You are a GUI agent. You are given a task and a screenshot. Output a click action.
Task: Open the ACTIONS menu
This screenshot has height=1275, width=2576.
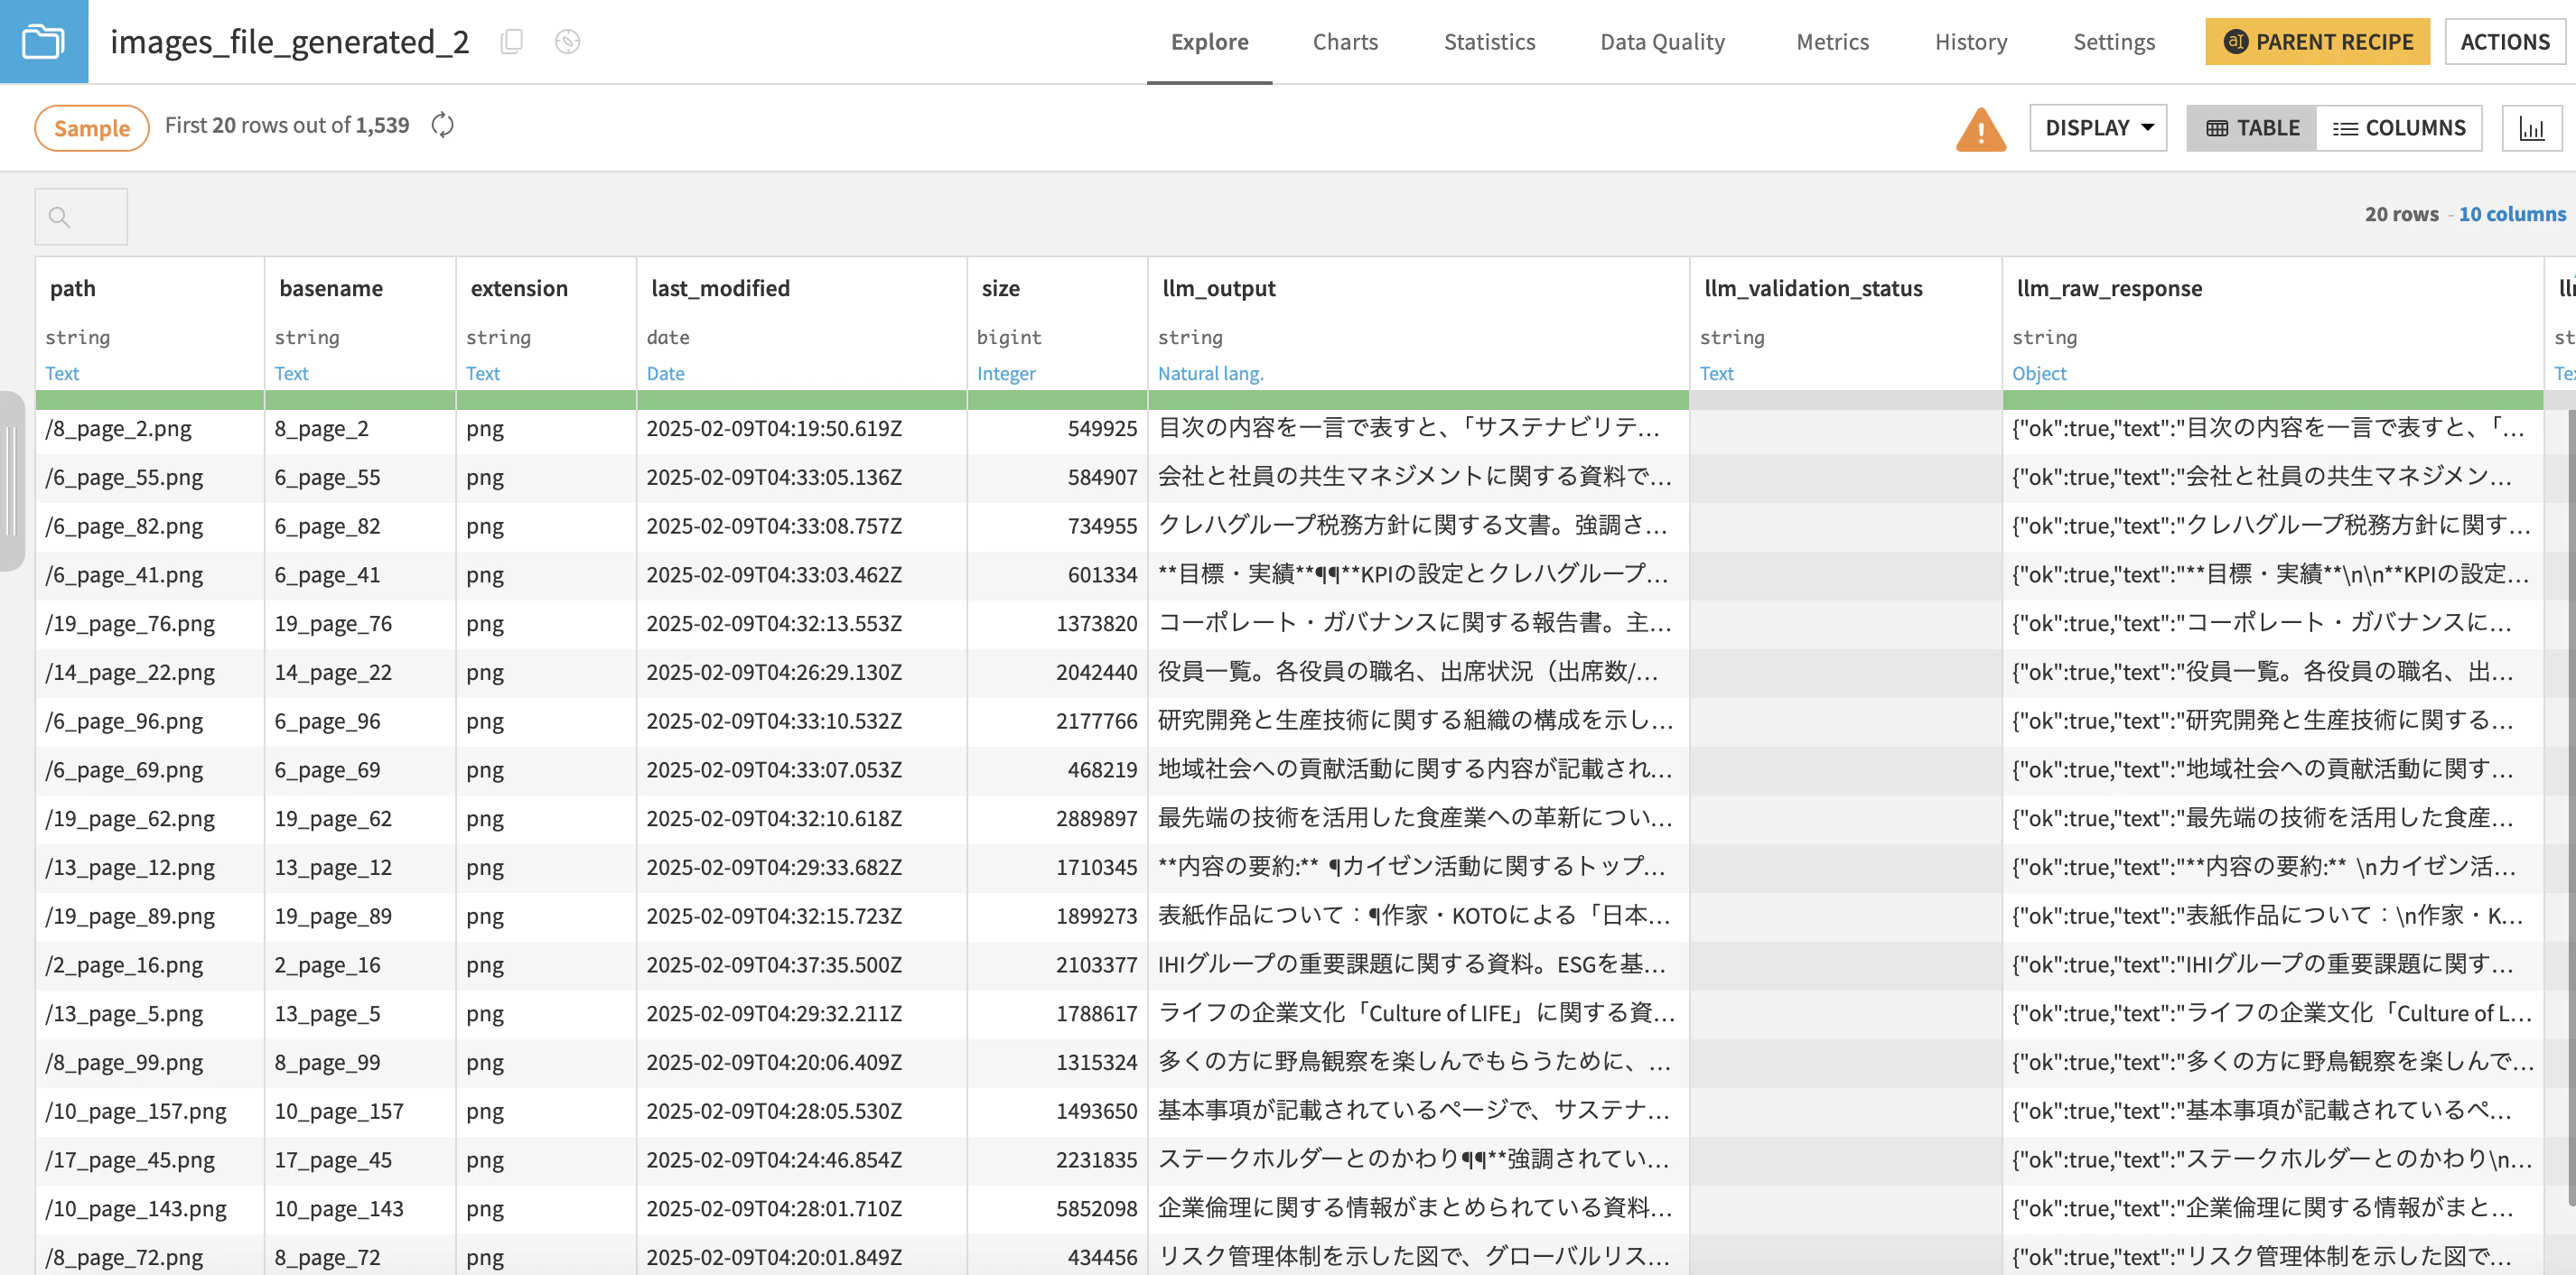[x=2505, y=42]
